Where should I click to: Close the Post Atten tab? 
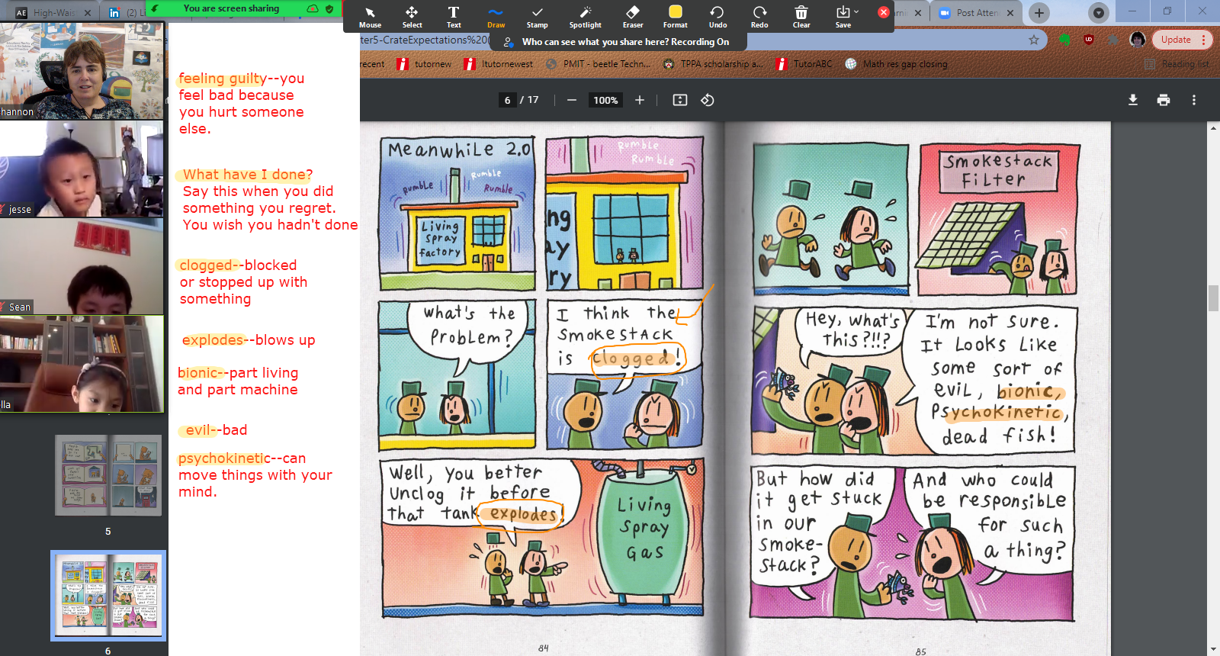click(1010, 13)
